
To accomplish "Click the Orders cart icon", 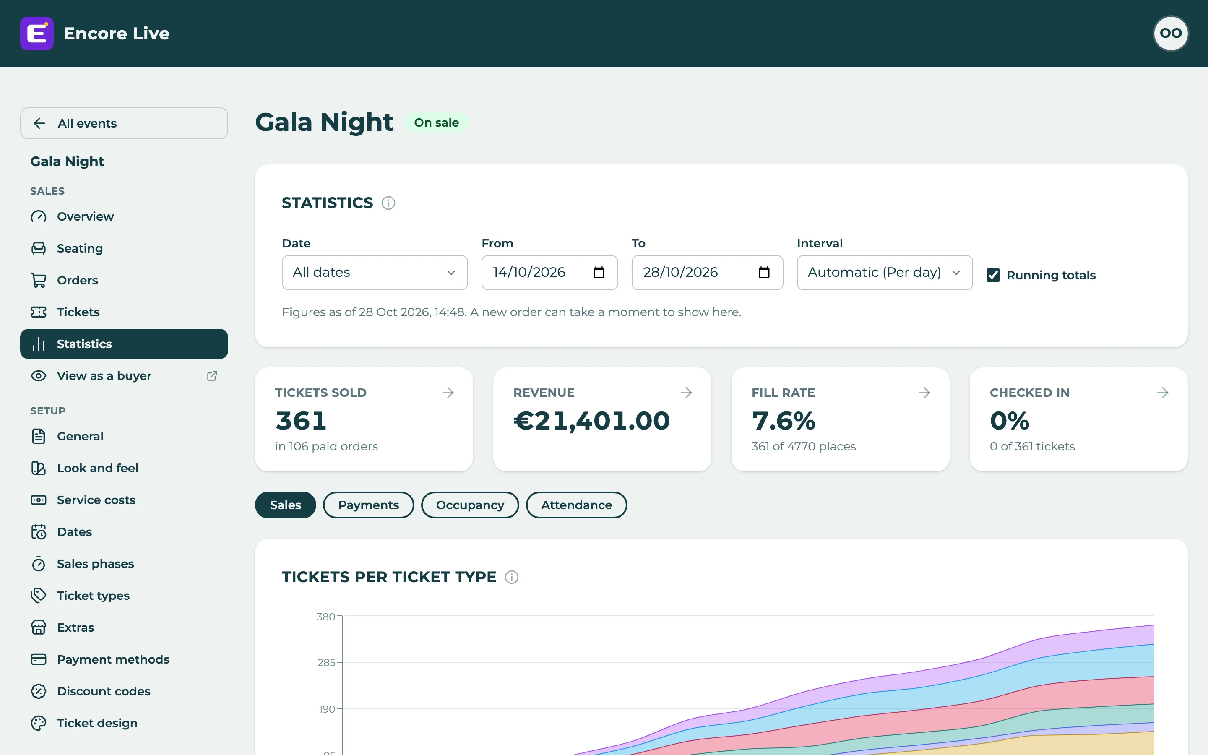I will 39,280.
